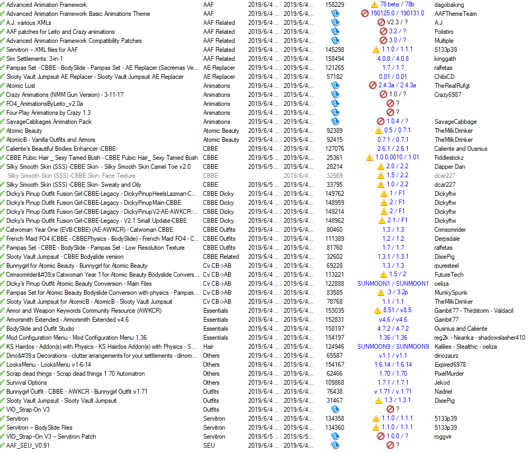Click the blue book icon for AAF Compatibility Patches
Viewport: 530px width, 453px height.
(x=335, y=41)
